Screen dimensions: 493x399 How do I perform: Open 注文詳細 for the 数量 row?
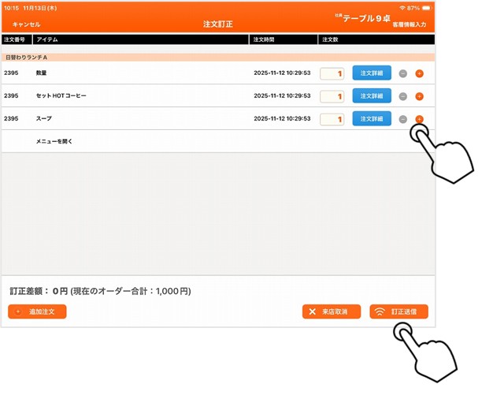point(371,73)
